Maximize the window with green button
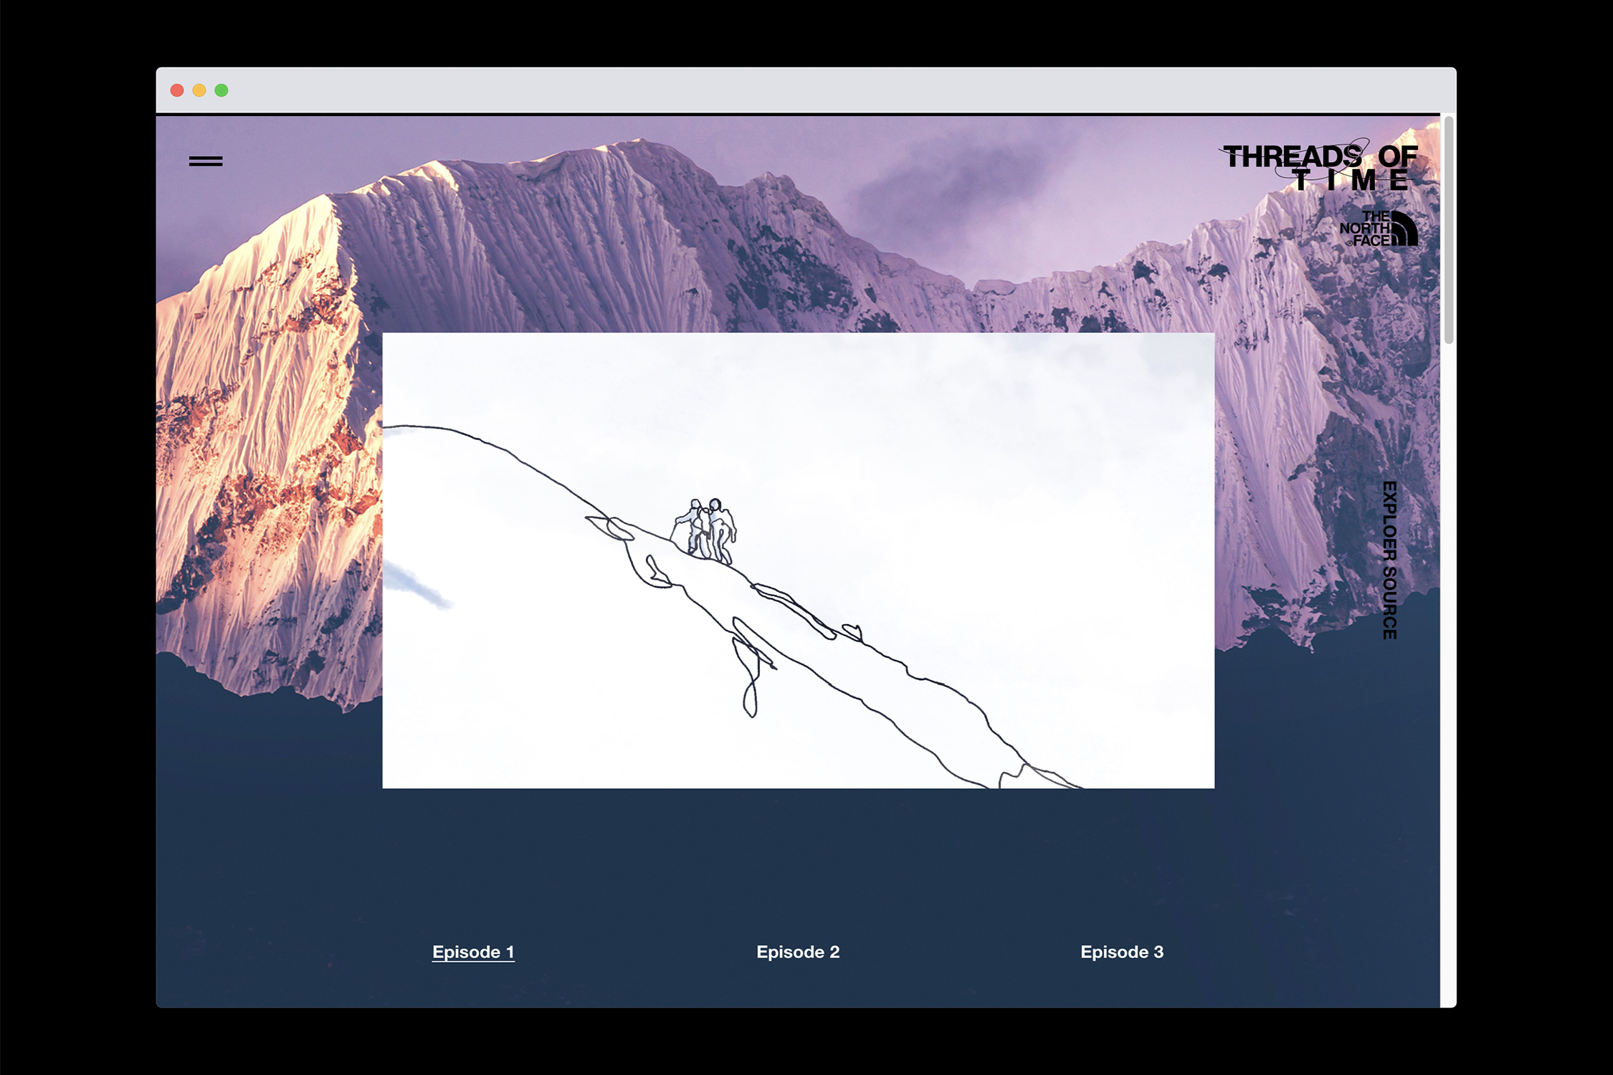 (x=222, y=90)
